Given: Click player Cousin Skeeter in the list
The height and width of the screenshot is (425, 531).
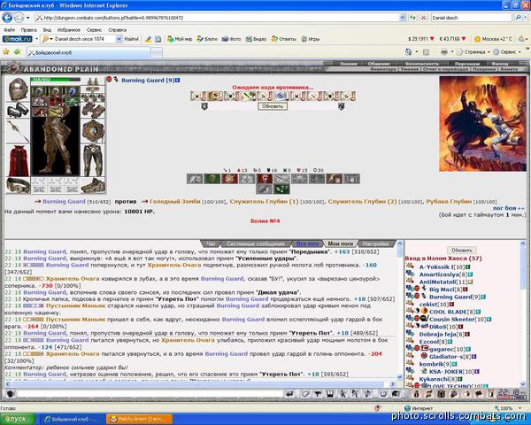Looking at the screenshot, I should pyautogui.click(x=451, y=319).
